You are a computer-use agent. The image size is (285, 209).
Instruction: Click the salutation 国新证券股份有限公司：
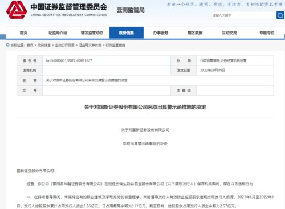36,171
